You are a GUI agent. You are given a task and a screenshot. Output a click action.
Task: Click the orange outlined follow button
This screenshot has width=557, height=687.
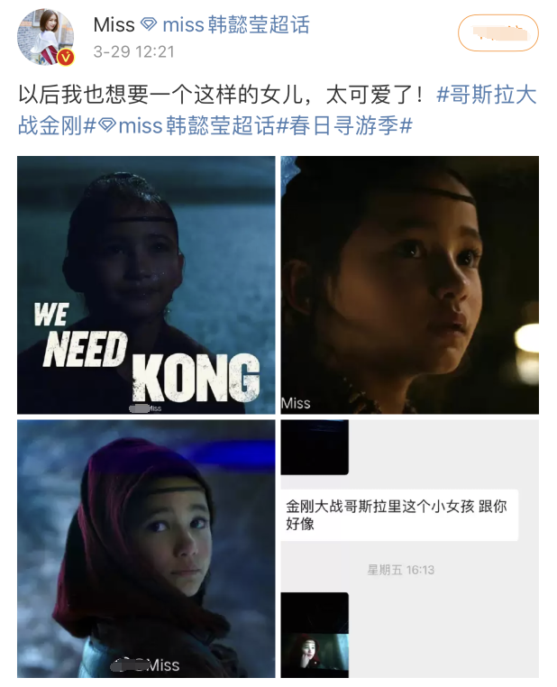click(x=498, y=32)
